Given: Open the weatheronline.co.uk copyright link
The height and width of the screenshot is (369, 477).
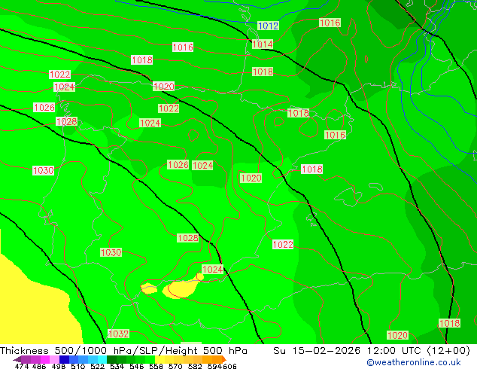Looking at the screenshot, I should pos(414,362).
